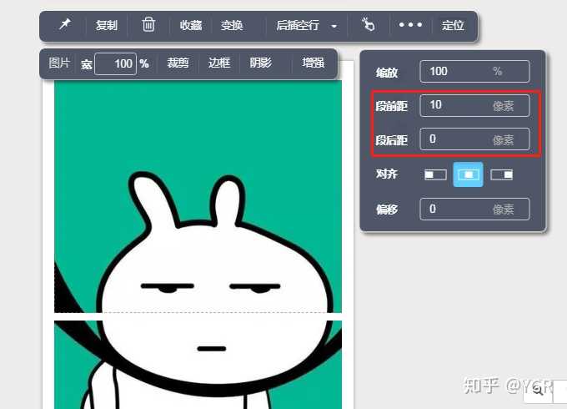The height and width of the screenshot is (409, 567).
Task: Select the lower rabbit image segment
Action: click(198, 365)
